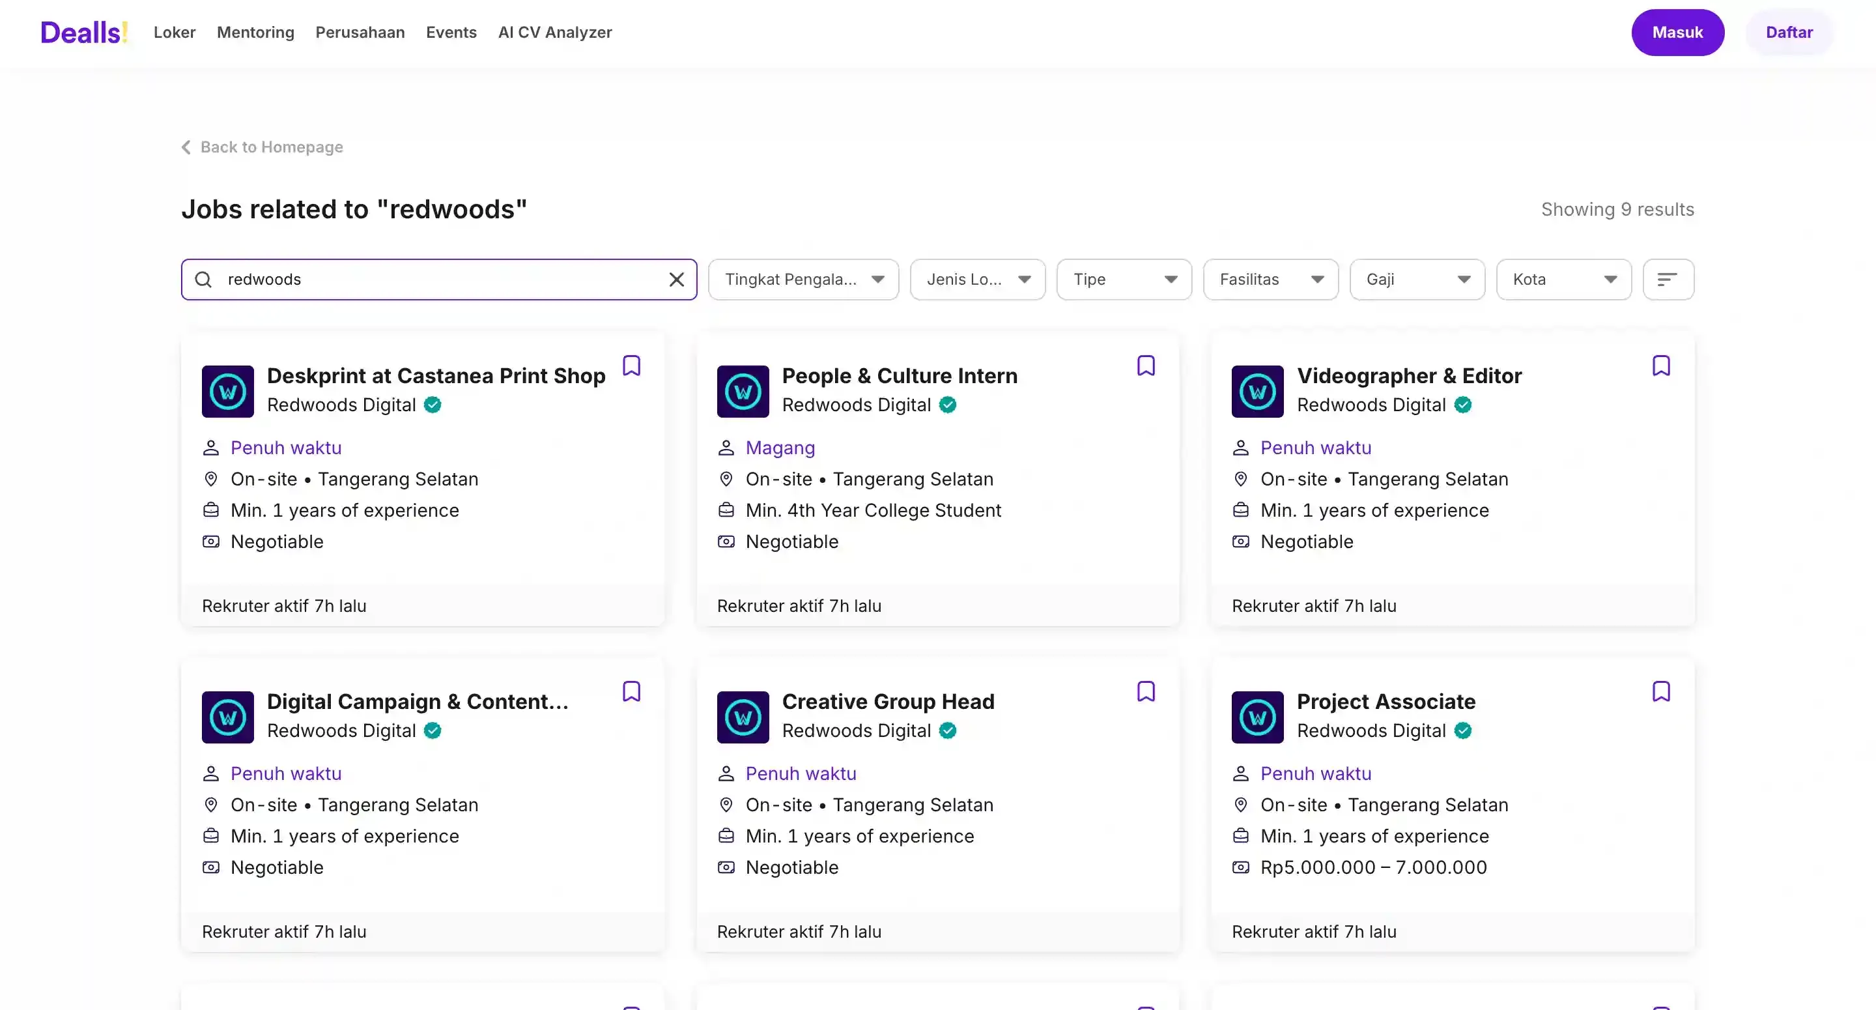Screen dimensions: 1876x1010
Task: Open the Fasilitas dropdown
Action: point(1270,279)
